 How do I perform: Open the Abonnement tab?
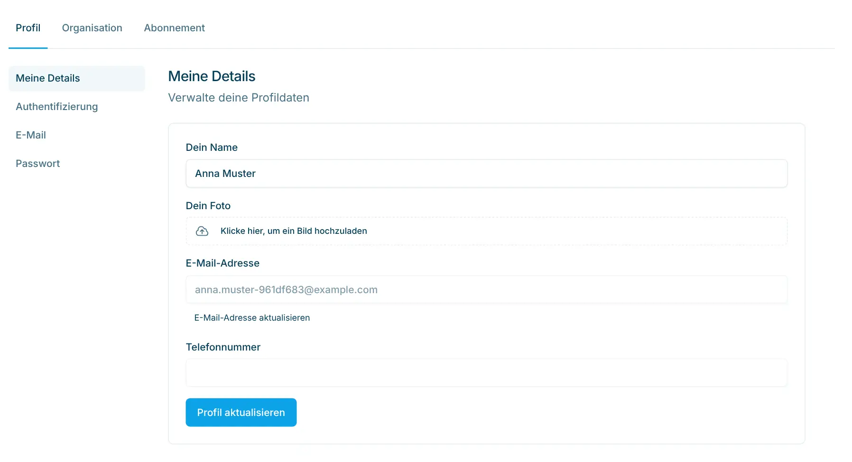coord(174,28)
